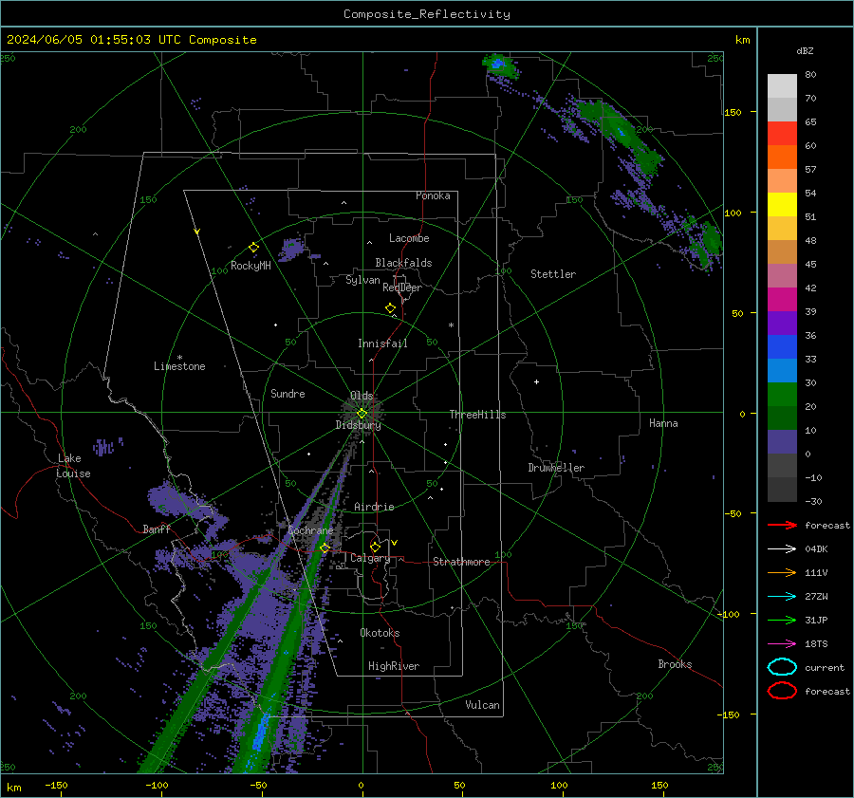Select the red 60 dBZ color swatch
The height and width of the screenshot is (798, 854).
tap(782, 134)
